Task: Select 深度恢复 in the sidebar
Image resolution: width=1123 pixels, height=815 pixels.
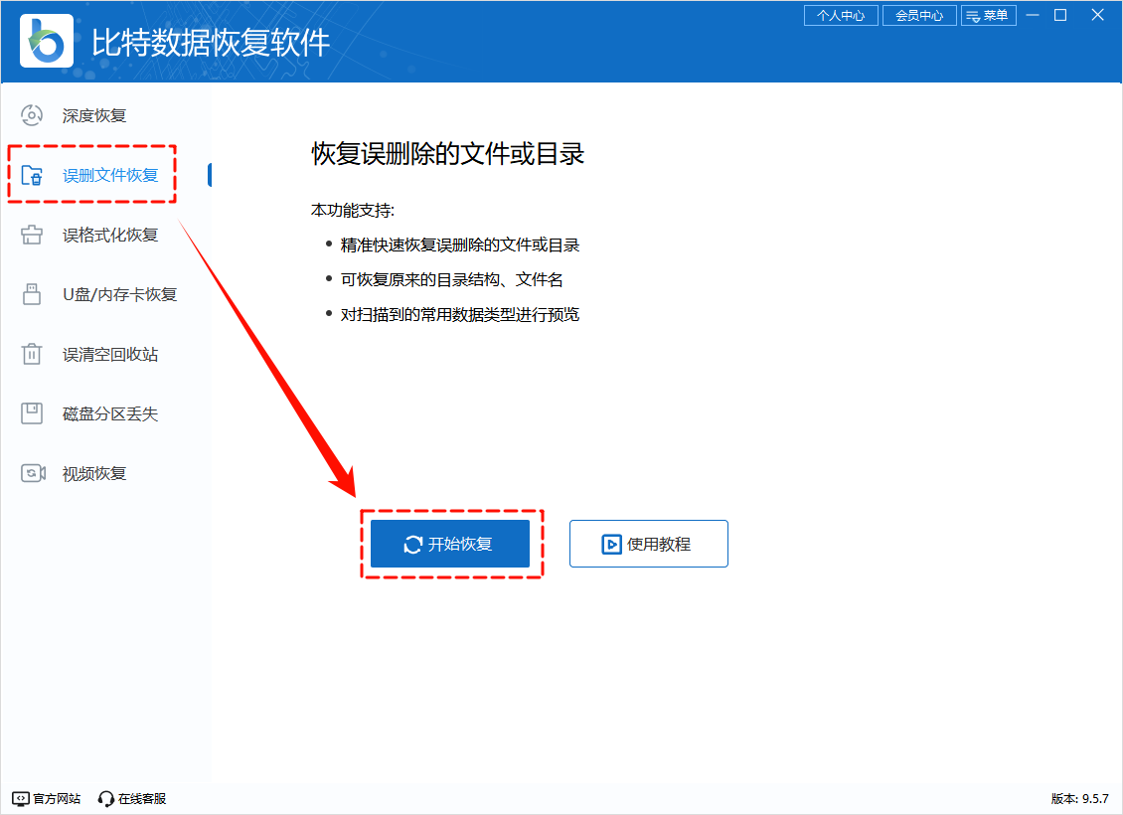Action: pos(106,115)
